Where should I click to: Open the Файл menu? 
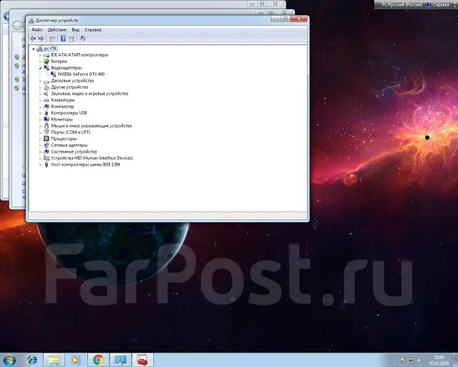click(x=37, y=30)
